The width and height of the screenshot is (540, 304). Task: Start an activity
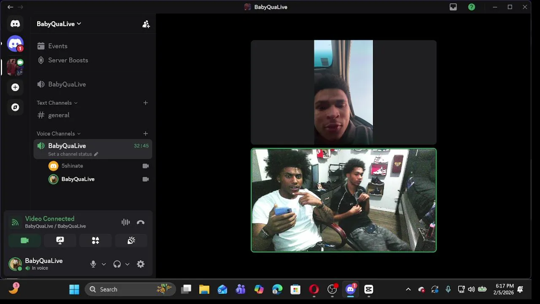(95, 240)
